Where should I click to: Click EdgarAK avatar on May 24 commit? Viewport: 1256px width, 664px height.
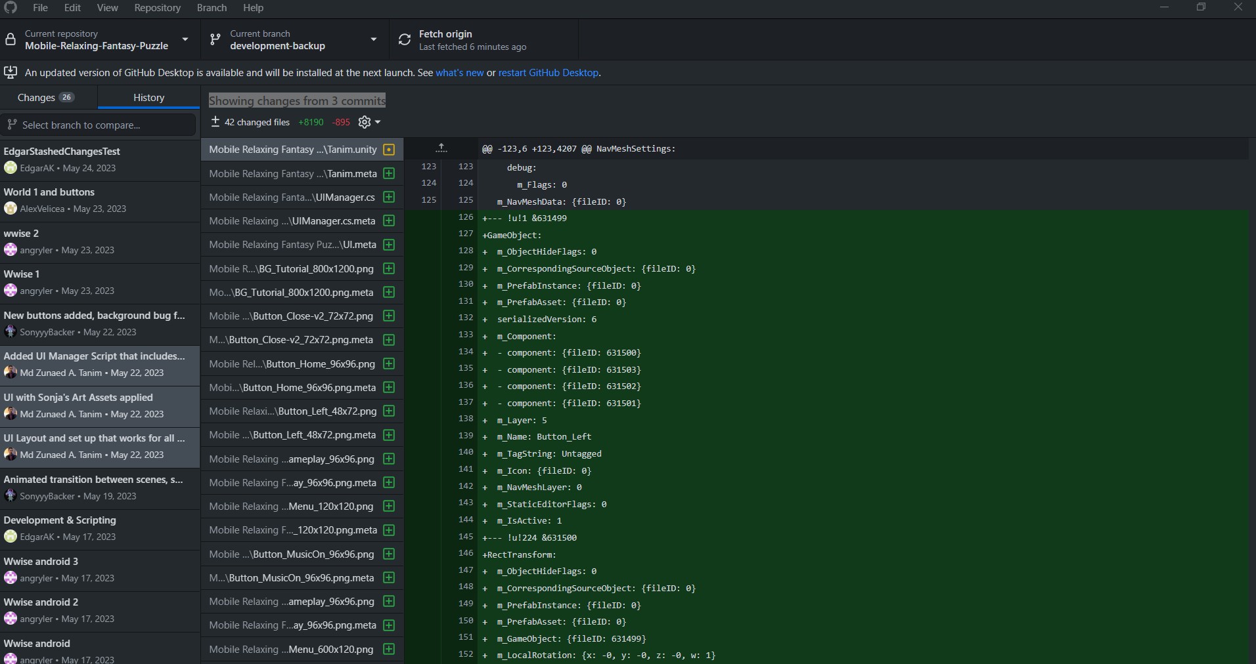point(10,168)
